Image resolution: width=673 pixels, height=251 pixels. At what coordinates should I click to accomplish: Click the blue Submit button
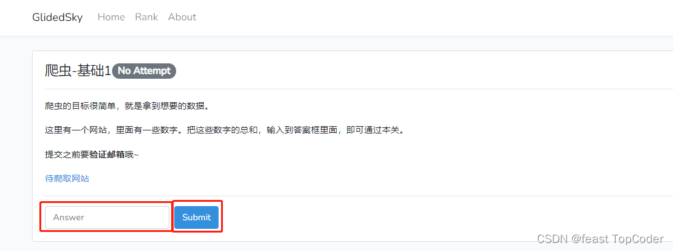click(196, 218)
